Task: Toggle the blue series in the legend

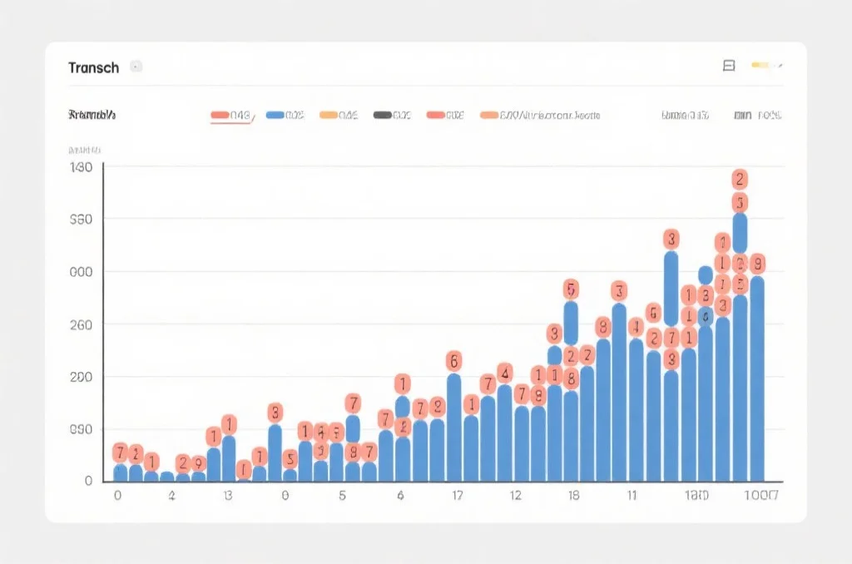Action: pos(285,116)
